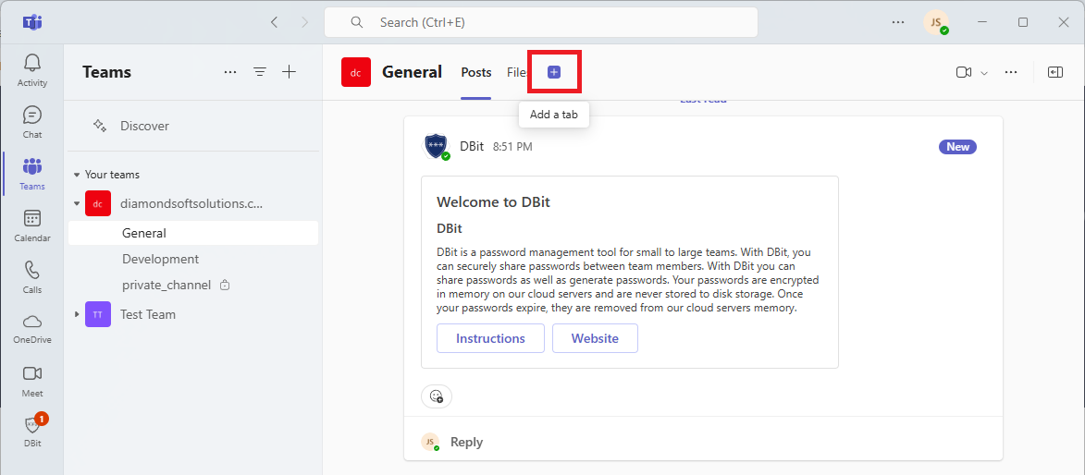Screen dimensions: 1085x475
Task: Open Chat from the left rail
Action: (x=32, y=121)
